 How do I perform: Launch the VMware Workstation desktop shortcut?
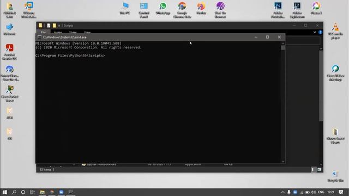click(29, 10)
